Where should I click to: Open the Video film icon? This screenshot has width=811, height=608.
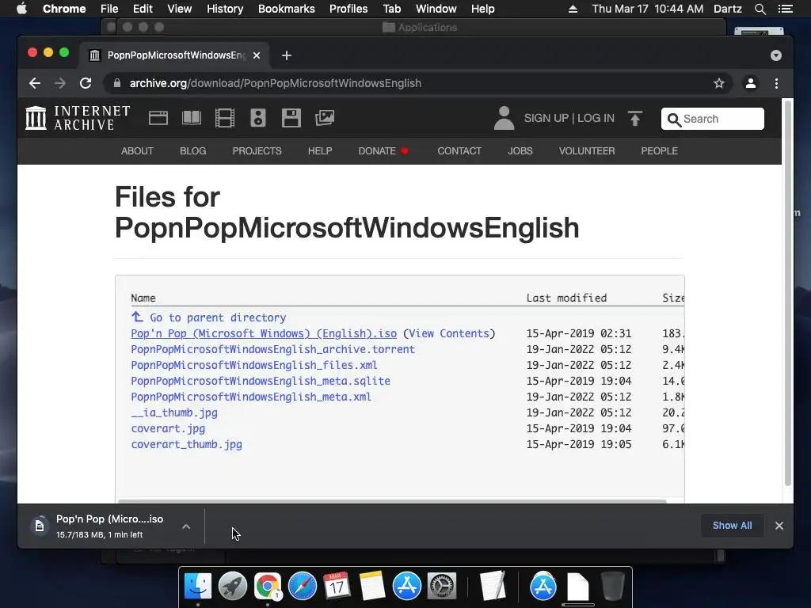(x=224, y=118)
